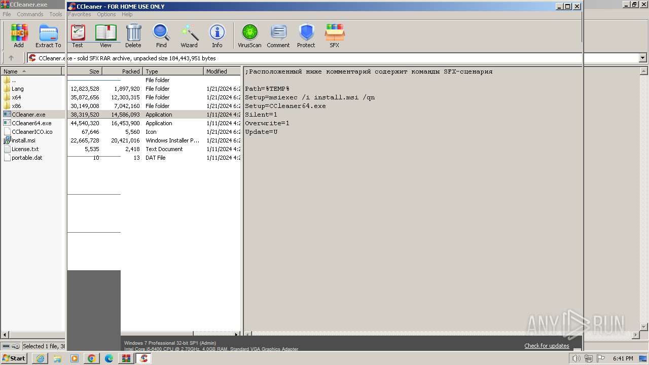649x365 pixels.
Task: Open the Help menu
Action: click(127, 14)
